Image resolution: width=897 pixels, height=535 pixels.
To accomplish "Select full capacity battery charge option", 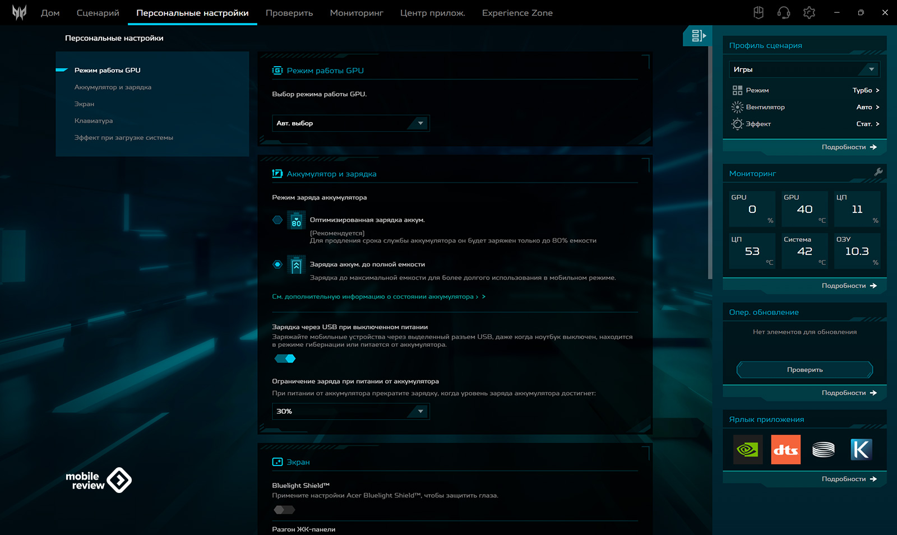I will [278, 264].
